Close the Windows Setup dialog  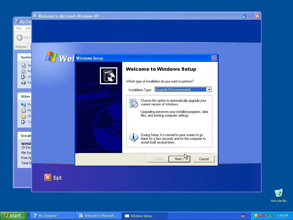pyautogui.click(x=214, y=58)
